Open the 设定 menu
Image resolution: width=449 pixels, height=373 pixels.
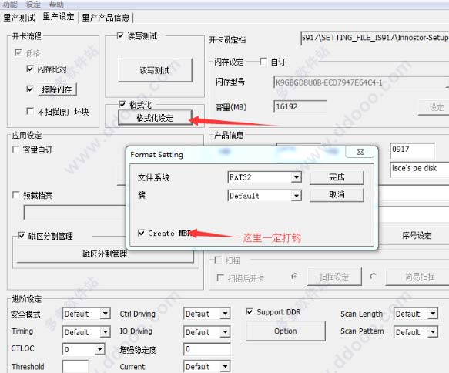[33, 4]
